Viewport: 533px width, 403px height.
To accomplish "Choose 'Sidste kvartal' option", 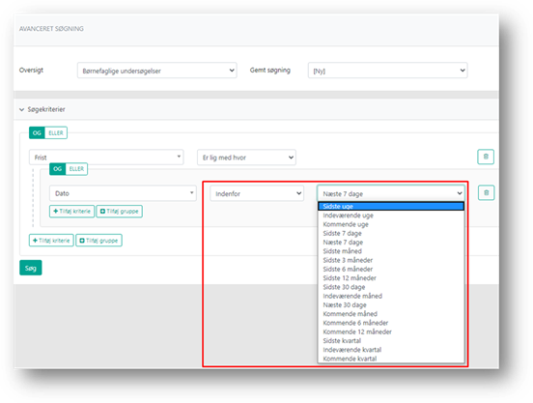I will [391, 340].
